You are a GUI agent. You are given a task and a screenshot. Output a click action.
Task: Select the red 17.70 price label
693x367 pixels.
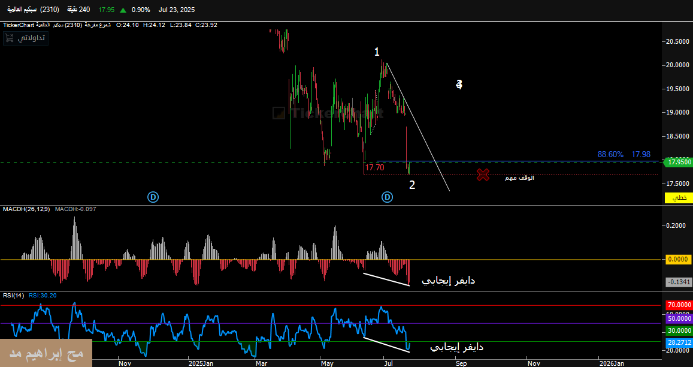point(374,168)
